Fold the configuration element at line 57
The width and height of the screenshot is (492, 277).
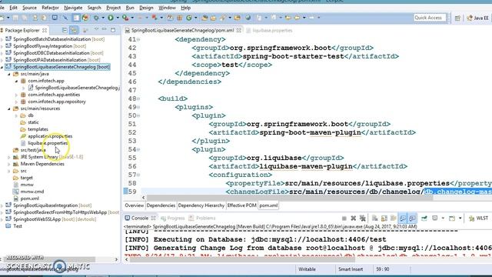pyautogui.click(x=138, y=175)
